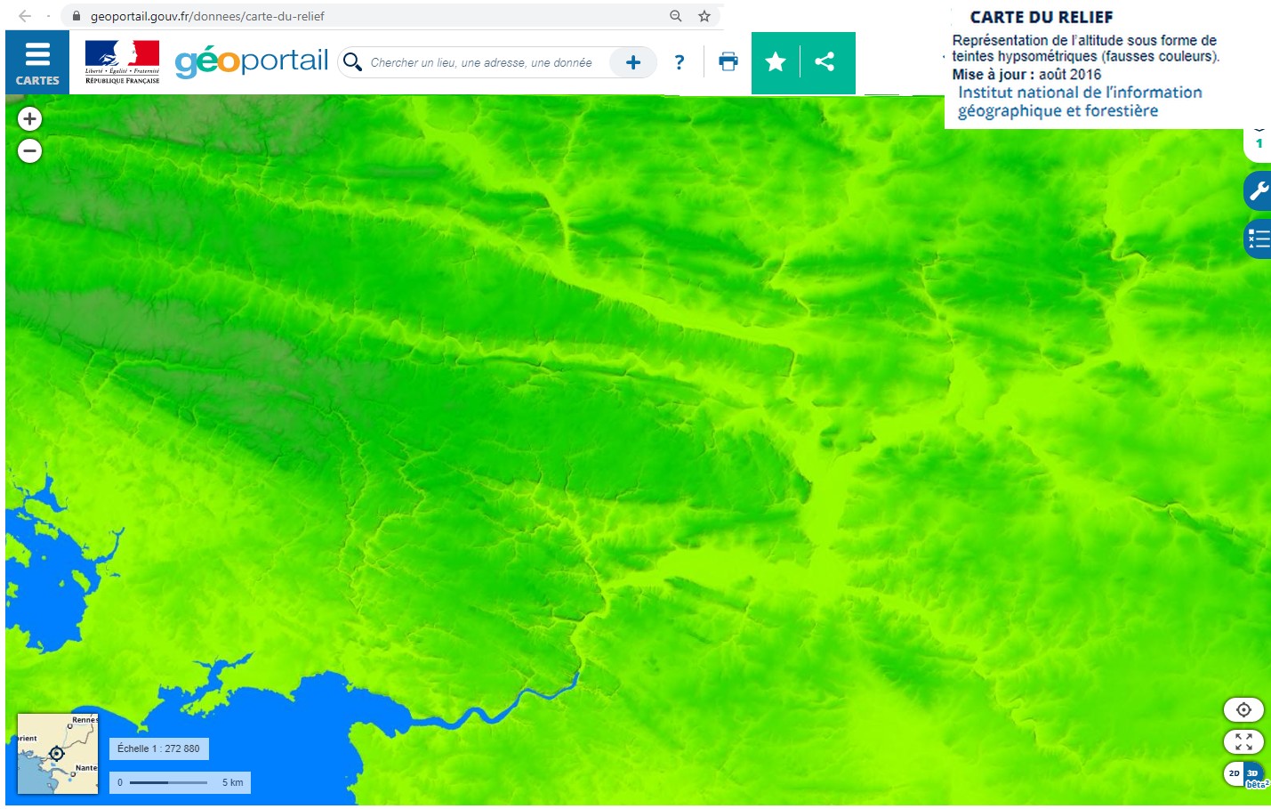
Task: Zoom out of the map
Action: (x=29, y=151)
